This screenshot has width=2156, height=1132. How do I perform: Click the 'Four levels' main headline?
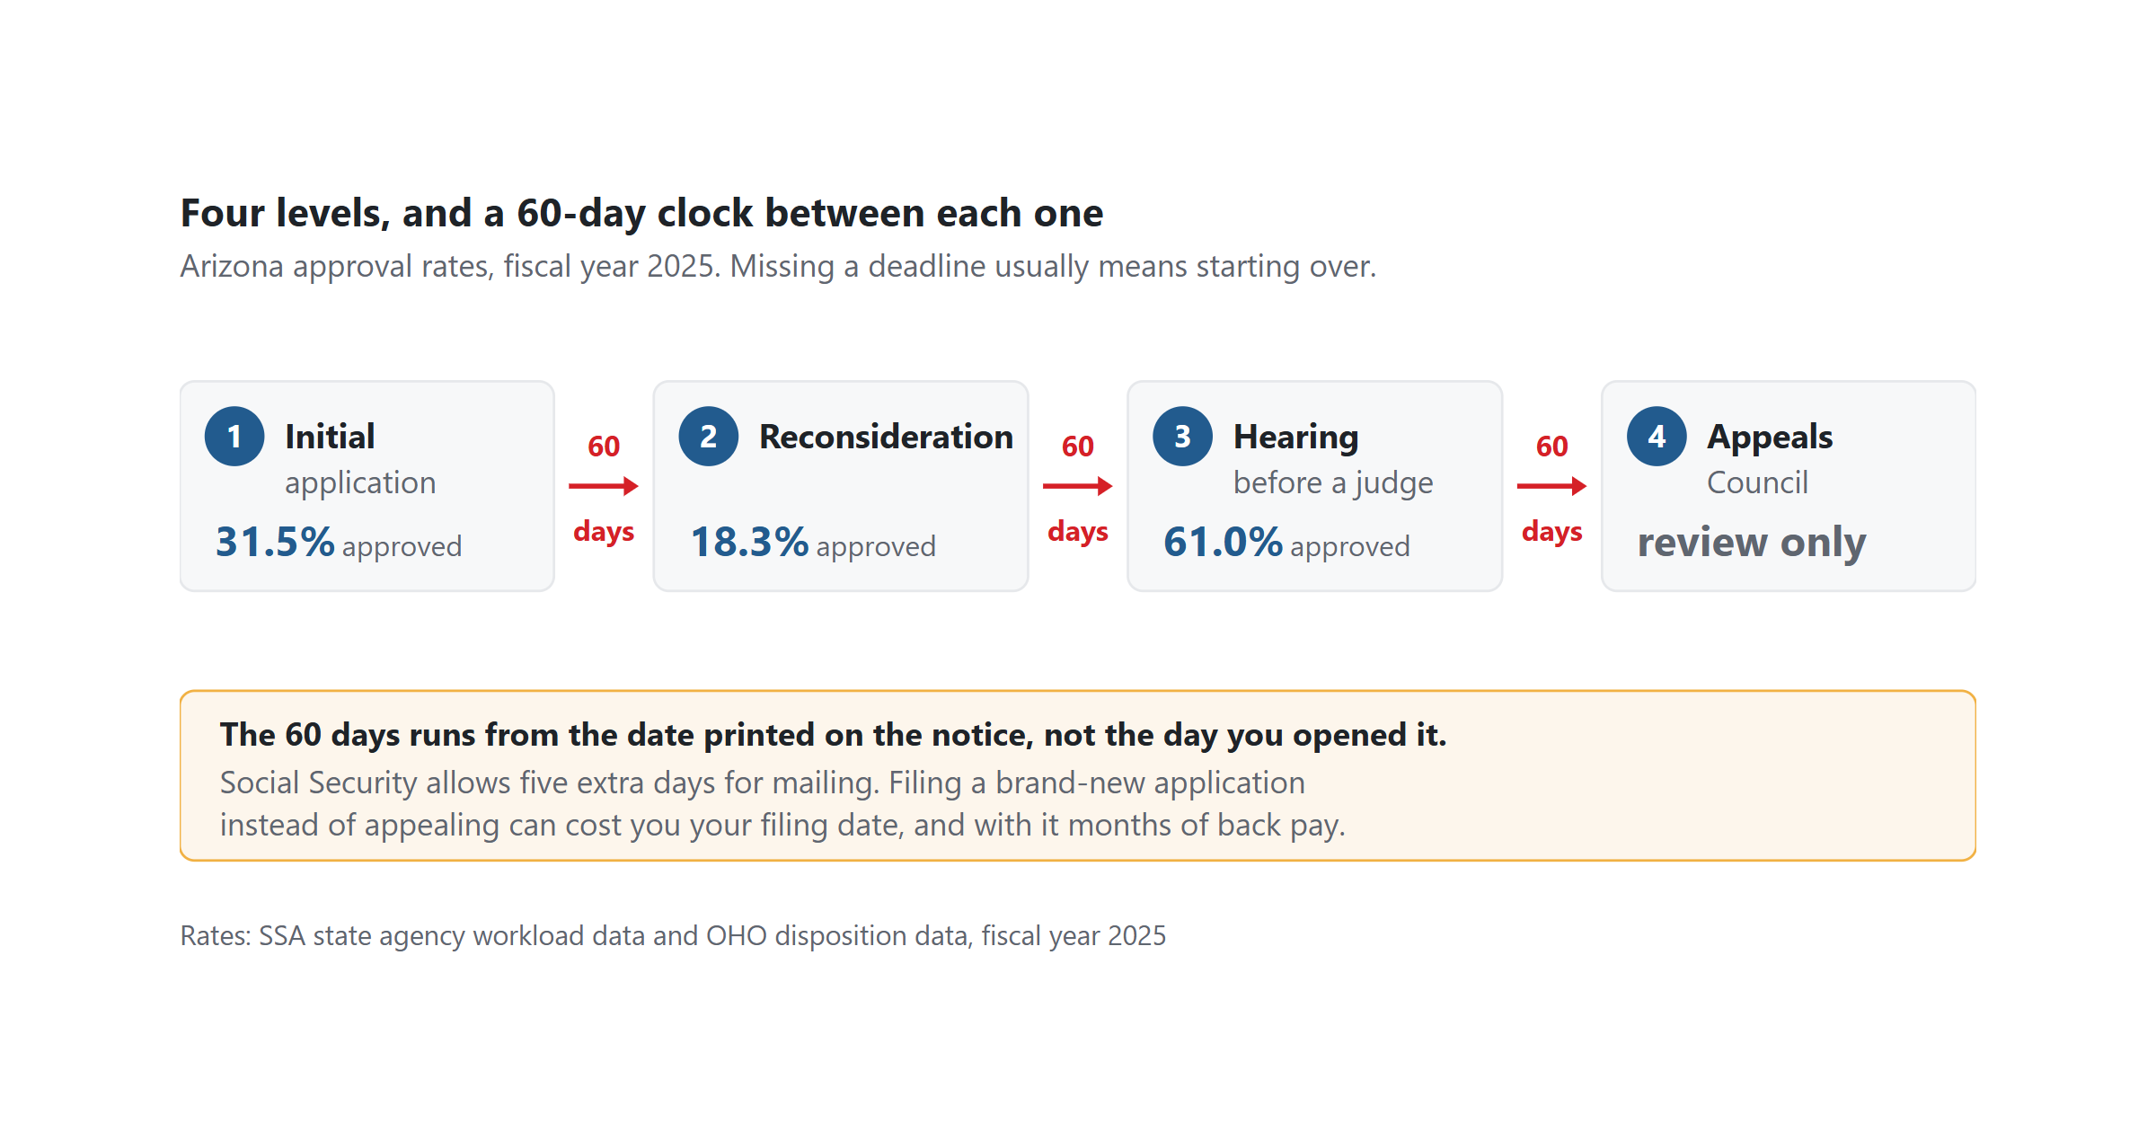pos(641,214)
